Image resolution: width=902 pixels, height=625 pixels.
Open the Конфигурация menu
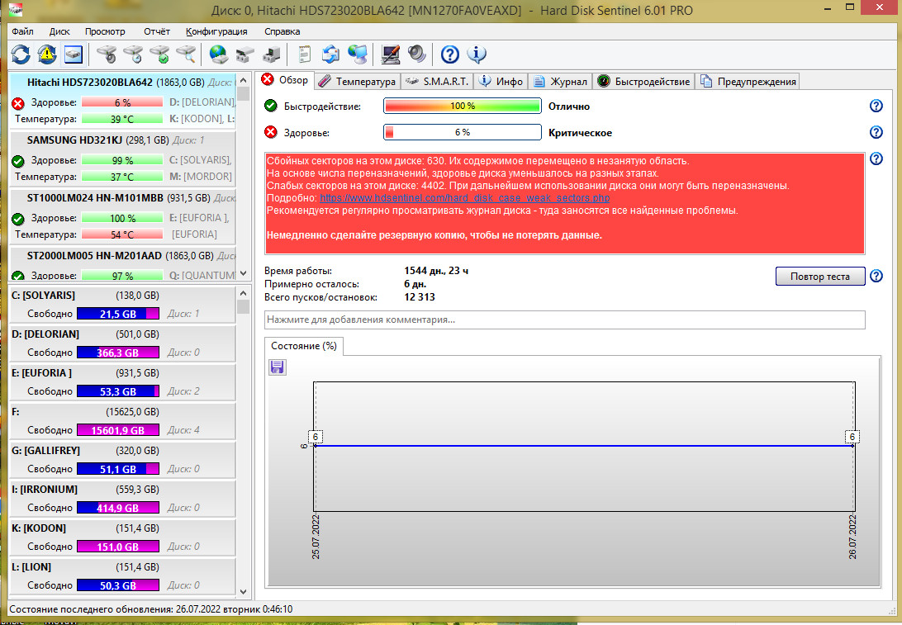pyautogui.click(x=216, y=31)
